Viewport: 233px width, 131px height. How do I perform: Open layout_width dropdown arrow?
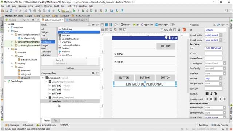click(x=221, y=35)
